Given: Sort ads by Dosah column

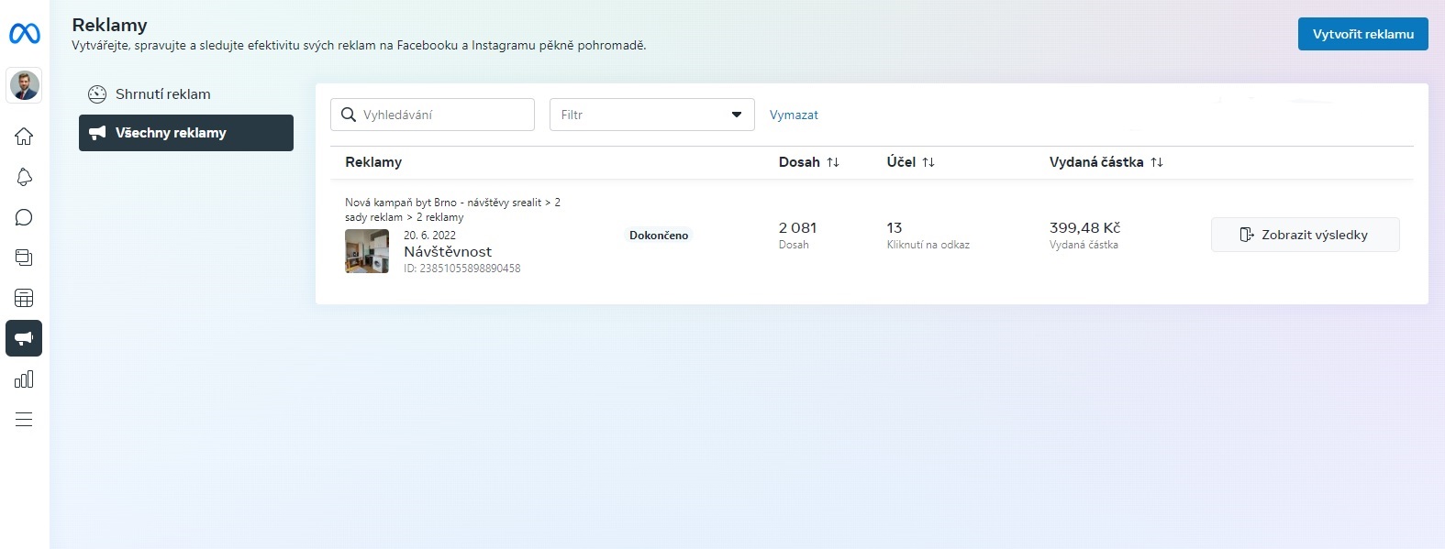Looking at the screenshot, I should (833, 162).
